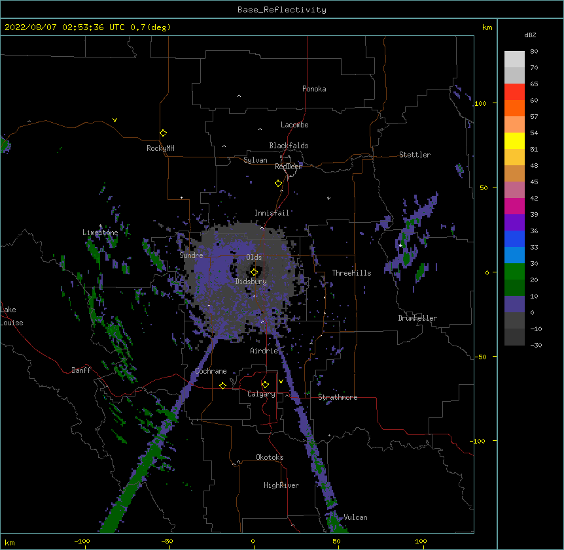The image size is (564, 550).
Task: Click the yellow V marker east of Calgary
Action: 281,381
